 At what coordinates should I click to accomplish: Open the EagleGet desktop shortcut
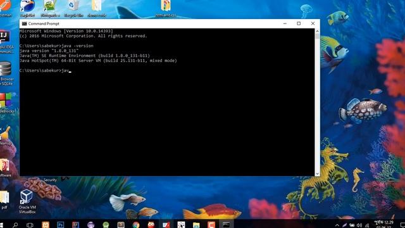click(27, 8)
